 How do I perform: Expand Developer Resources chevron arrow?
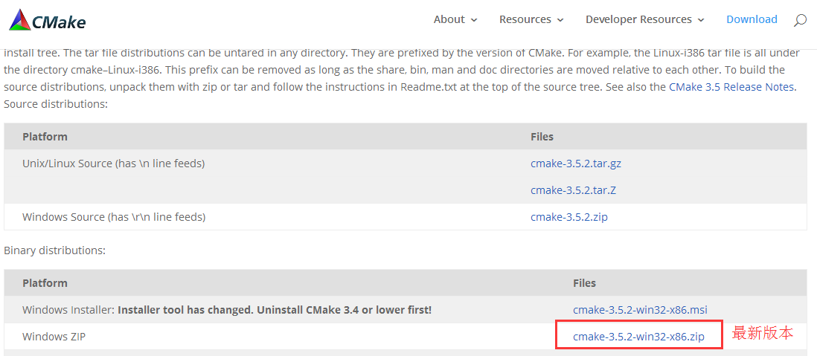pyautogui.click(x=701, y=20)
